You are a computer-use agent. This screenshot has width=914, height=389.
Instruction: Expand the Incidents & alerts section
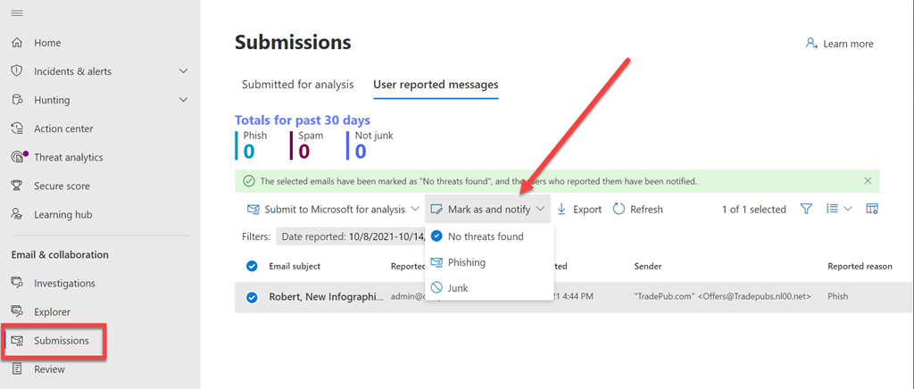click(x=183, y=71)
